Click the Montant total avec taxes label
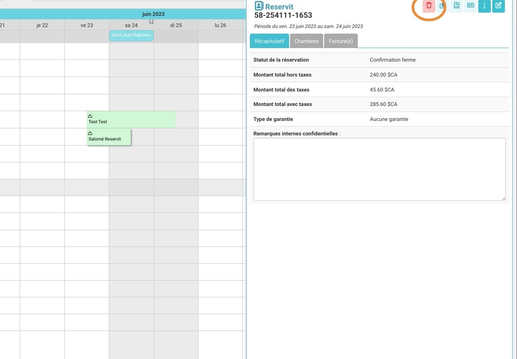Image resolution: width=517 pixels, height=359 pixels. [x=283, y=104]
